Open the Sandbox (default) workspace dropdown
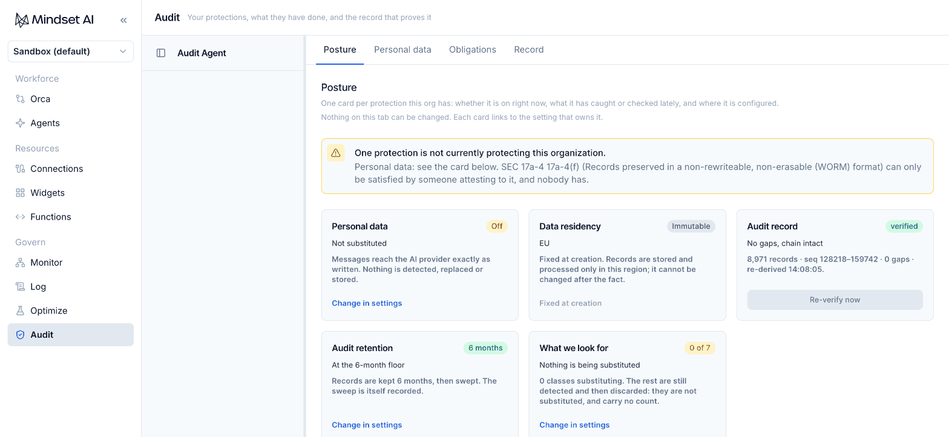The image size is (949, 437). click(x=71, y=51)
